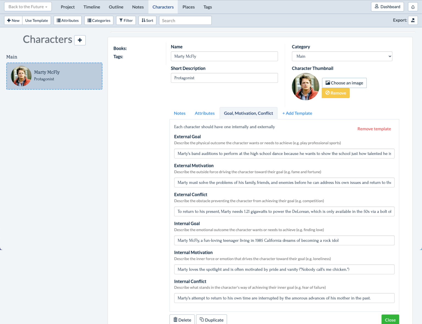Click the New character button

click(13, 21)
